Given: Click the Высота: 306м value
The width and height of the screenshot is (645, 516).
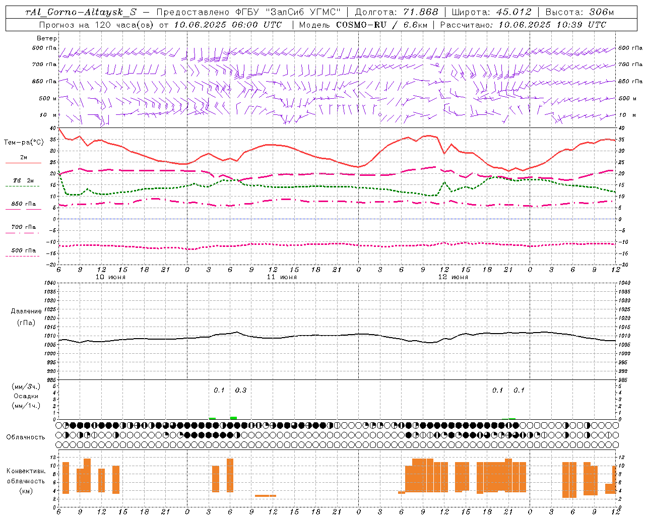Looking at the screenshot, I should click(x=579, y=12).
